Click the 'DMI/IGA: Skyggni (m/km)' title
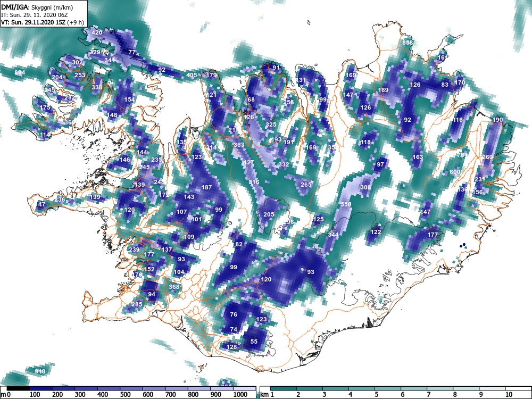This screenshot has width=532, height=399. (37, 7)
